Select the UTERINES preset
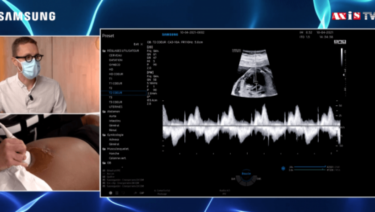Screen dimensions: 375x212 coord(116,107)
